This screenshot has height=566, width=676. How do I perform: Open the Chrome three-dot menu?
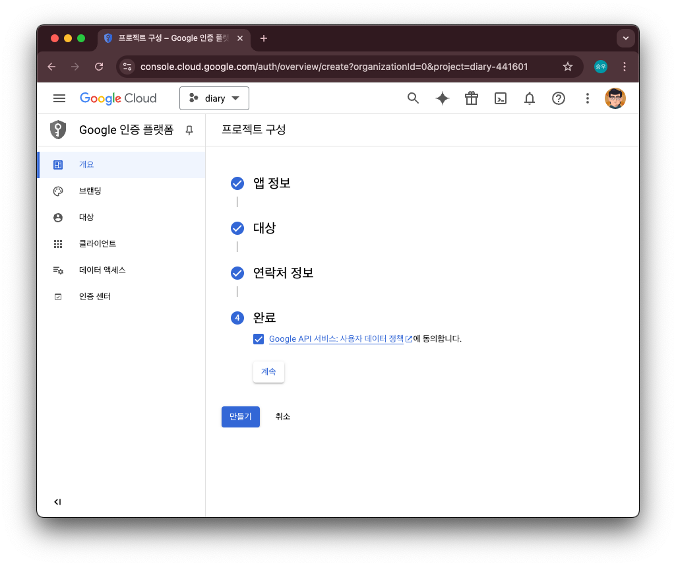[625, 67]
